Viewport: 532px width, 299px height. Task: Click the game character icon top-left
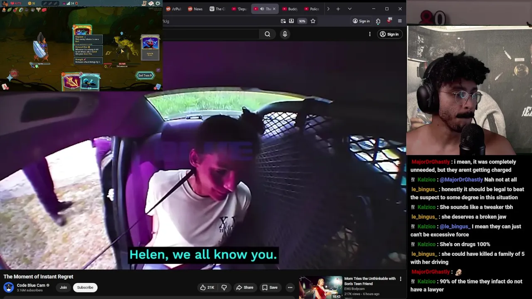(x=5, y=3)
